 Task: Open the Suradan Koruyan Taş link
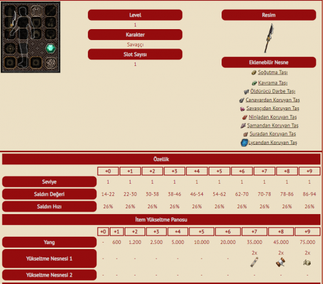point(273,134)
